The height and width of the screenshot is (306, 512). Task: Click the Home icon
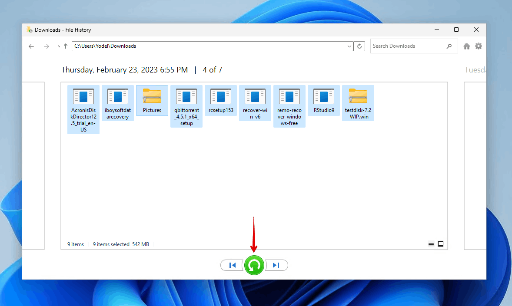(467, 46)
